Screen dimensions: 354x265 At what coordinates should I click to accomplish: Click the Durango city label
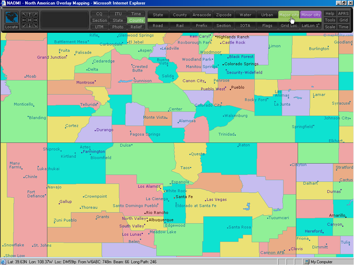105,130
